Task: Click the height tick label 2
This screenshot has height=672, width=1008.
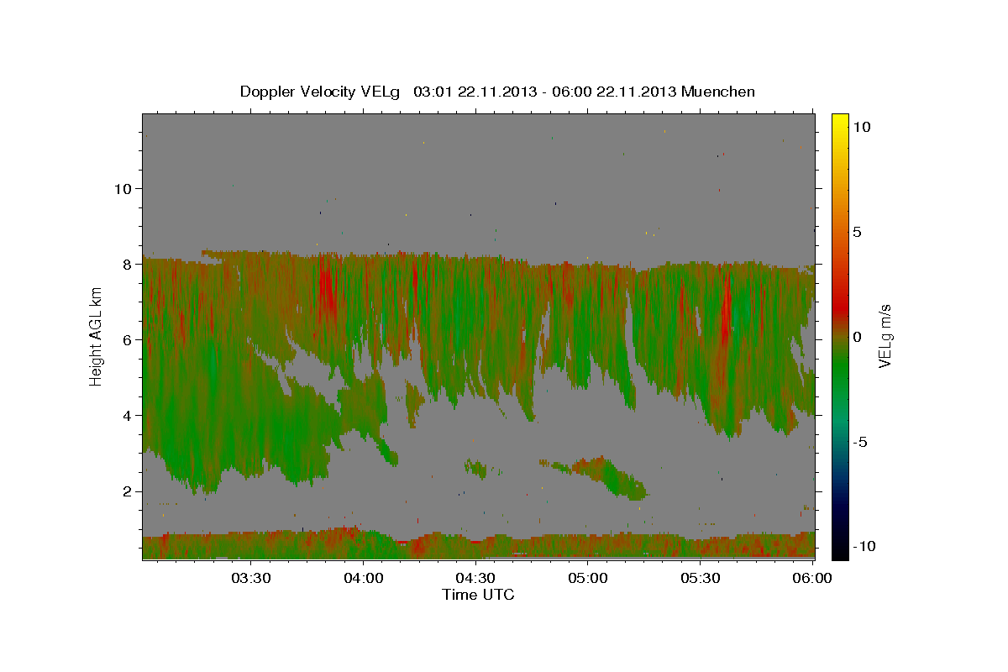Action: (x=126, y=491)
